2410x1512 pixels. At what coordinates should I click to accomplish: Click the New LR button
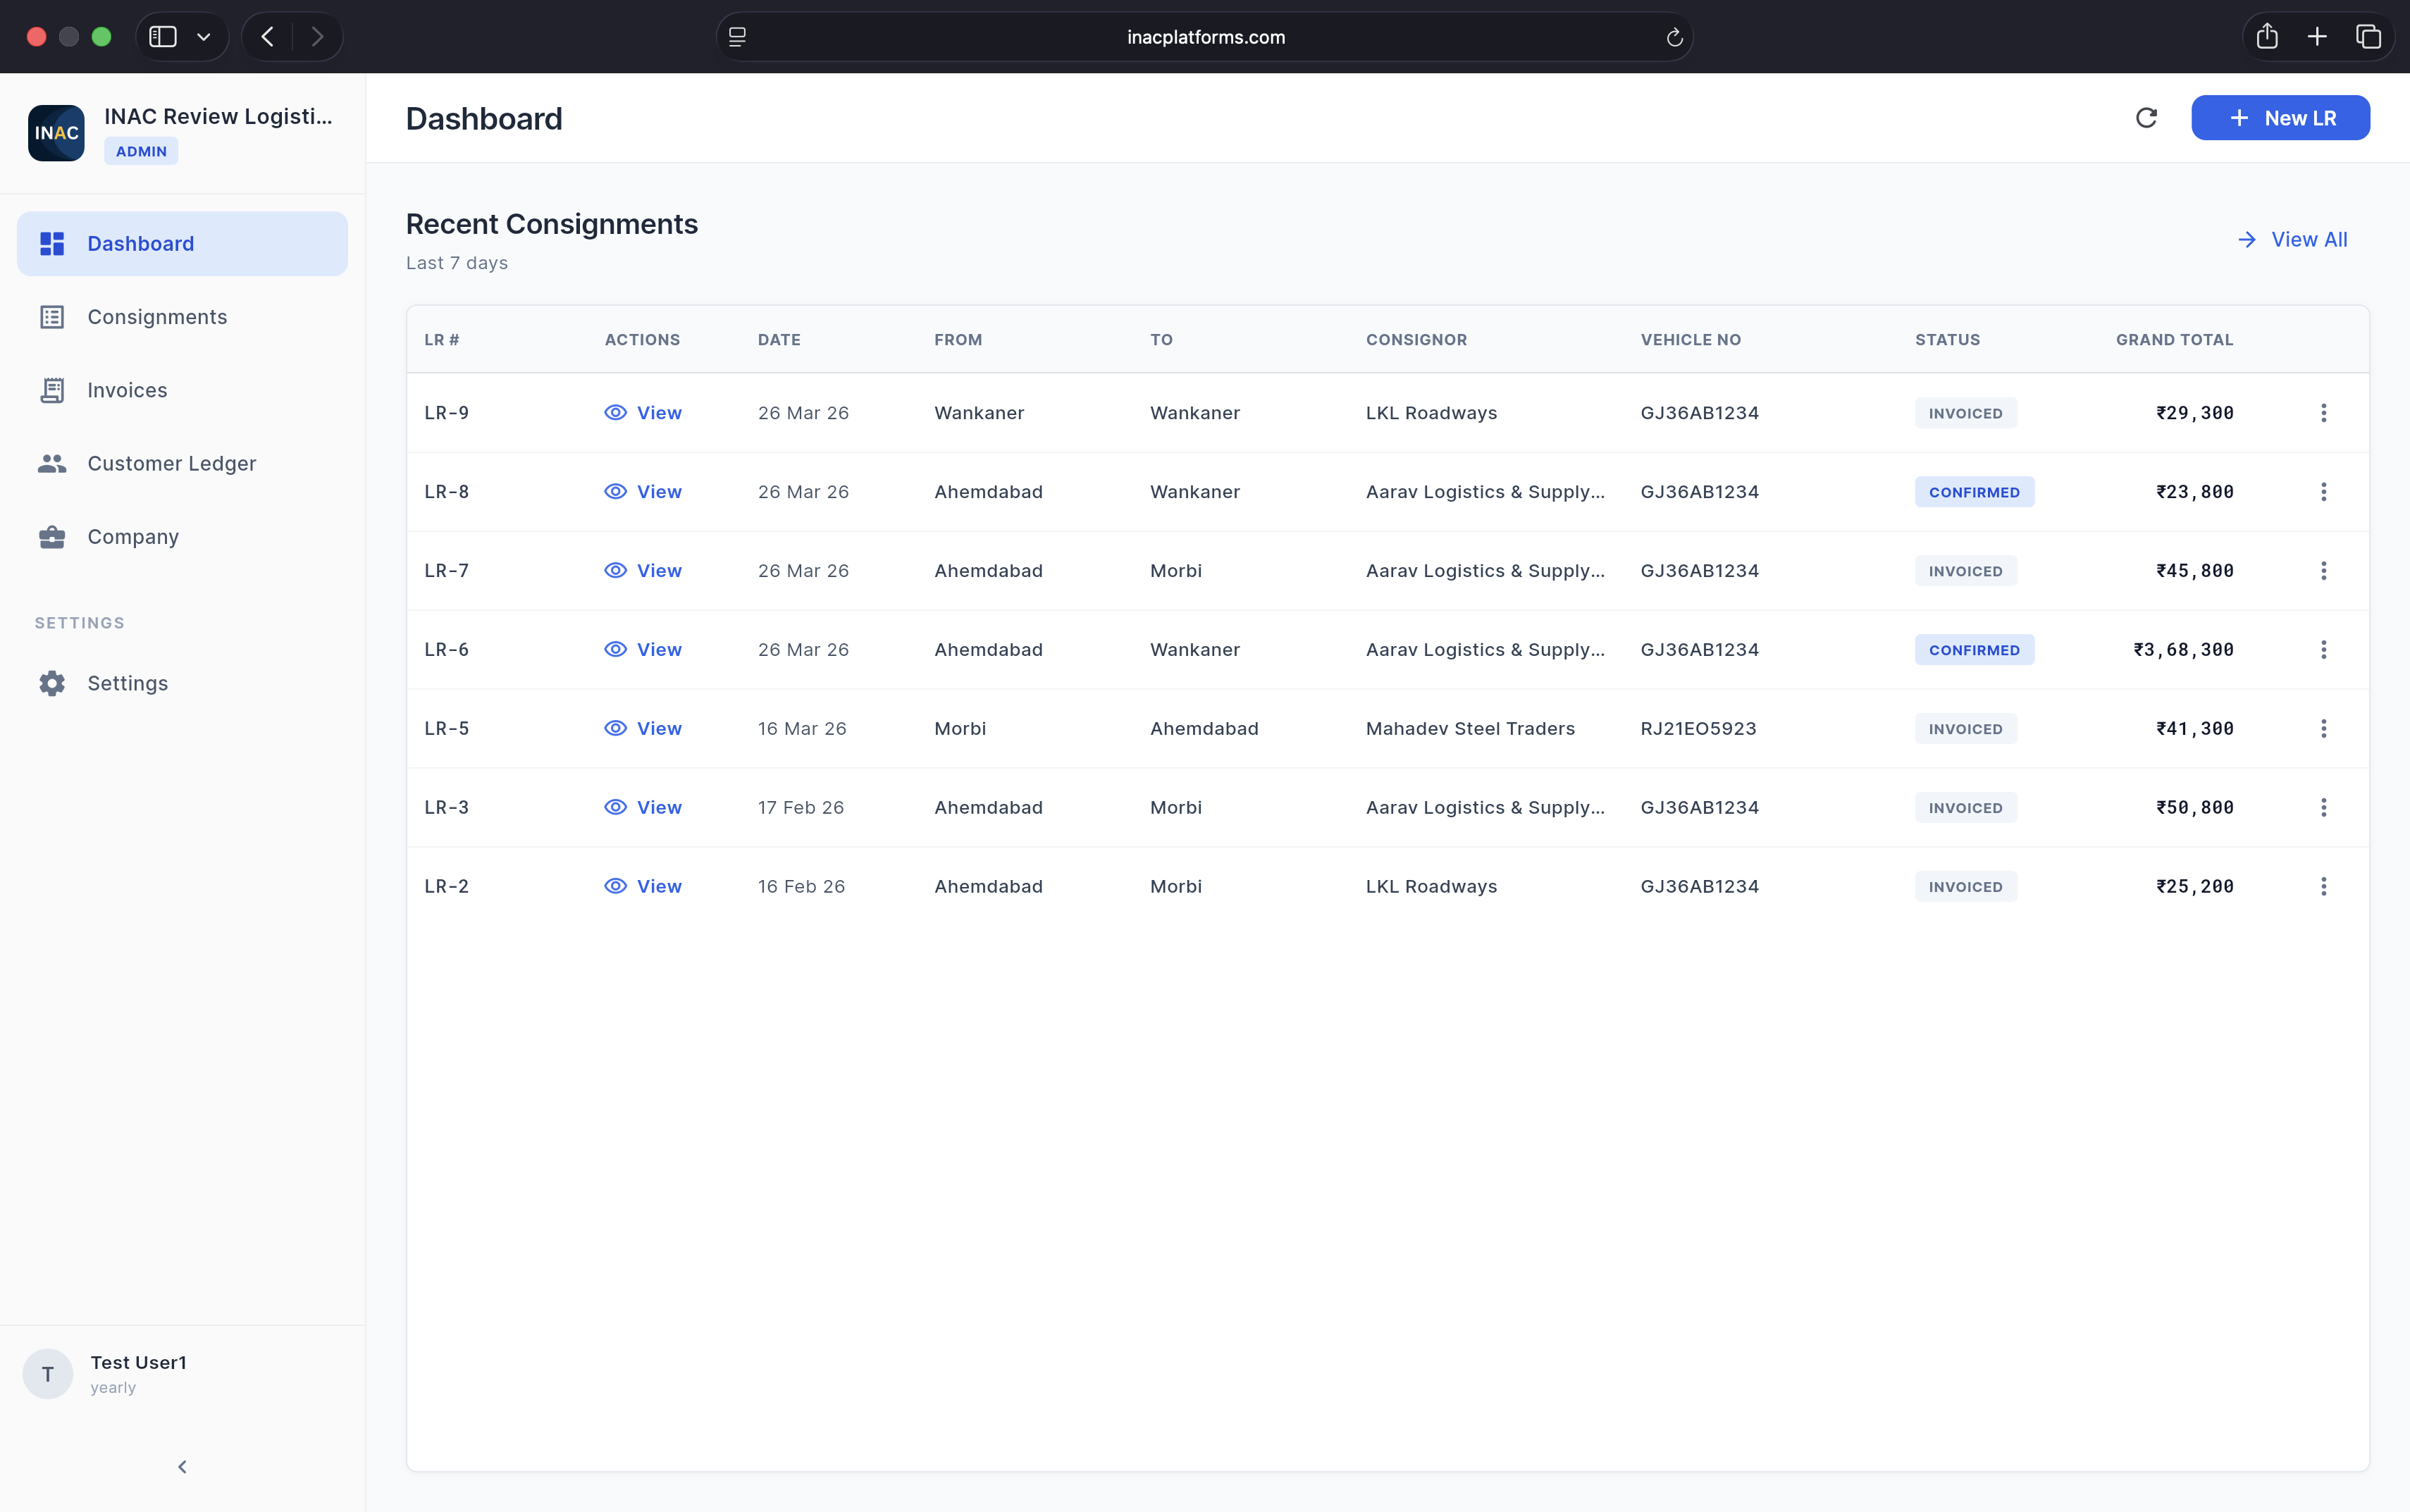[x=2281, y=118]
